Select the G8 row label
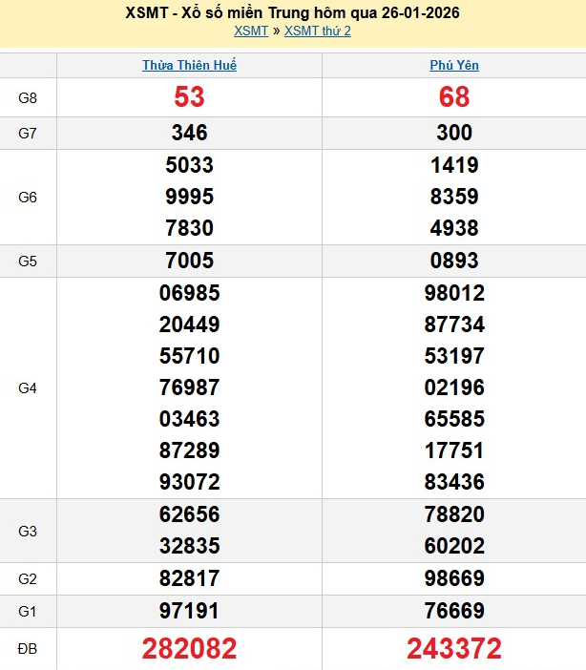The width and height of the screenshot is (586, 670). tap(28, 97)
